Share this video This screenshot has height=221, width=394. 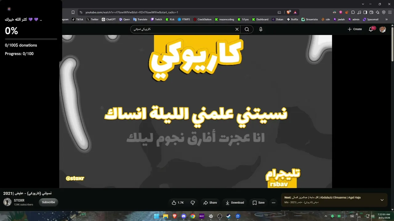click(x=210, y=203)
